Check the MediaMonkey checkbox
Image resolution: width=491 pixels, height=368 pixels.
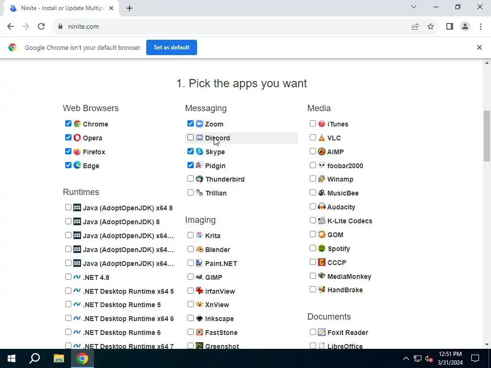coord(313,276)
